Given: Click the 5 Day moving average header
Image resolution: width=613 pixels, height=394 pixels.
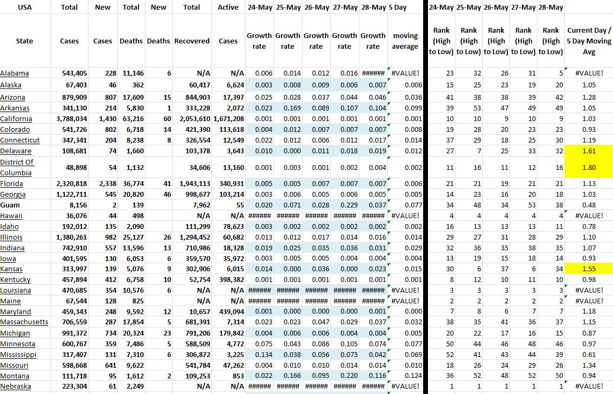Looking at the screenshot, I should click(405, 41).
